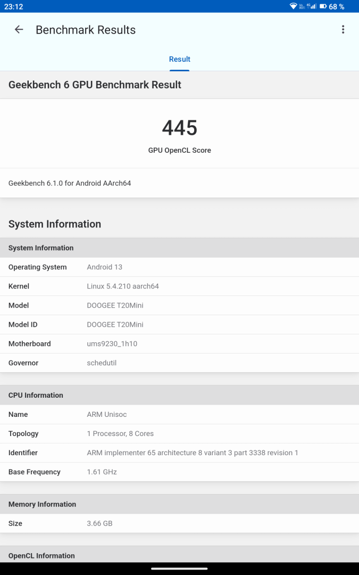Tap the Model ID label
This screenshot has width=359, height=575.
[x=23, y=325]
